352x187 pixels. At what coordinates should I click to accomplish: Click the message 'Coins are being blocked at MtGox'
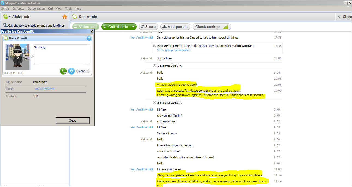213,183
